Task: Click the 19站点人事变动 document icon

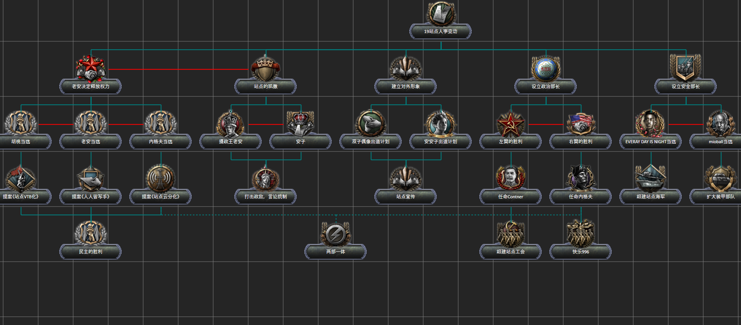Action: pyautogui.click(x=441, y=14)
